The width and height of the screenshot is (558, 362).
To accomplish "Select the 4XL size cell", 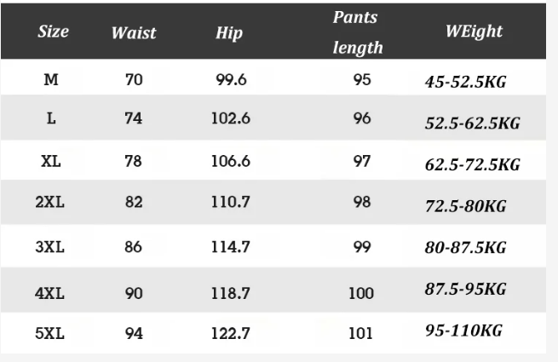I will pos(49,294).
